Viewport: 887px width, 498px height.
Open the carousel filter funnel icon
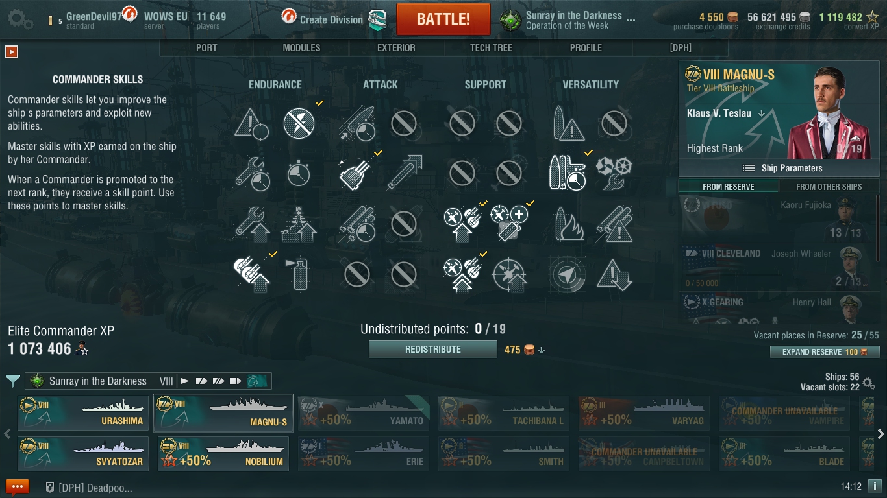click(x=12, y=381)
